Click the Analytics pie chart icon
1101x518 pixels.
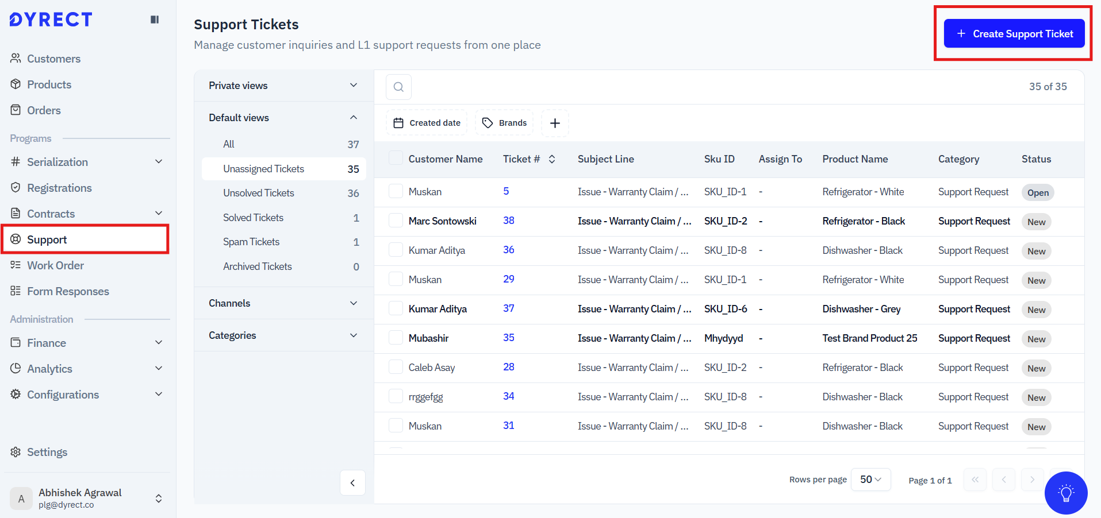pyautogui.click(x=16, y=368)
